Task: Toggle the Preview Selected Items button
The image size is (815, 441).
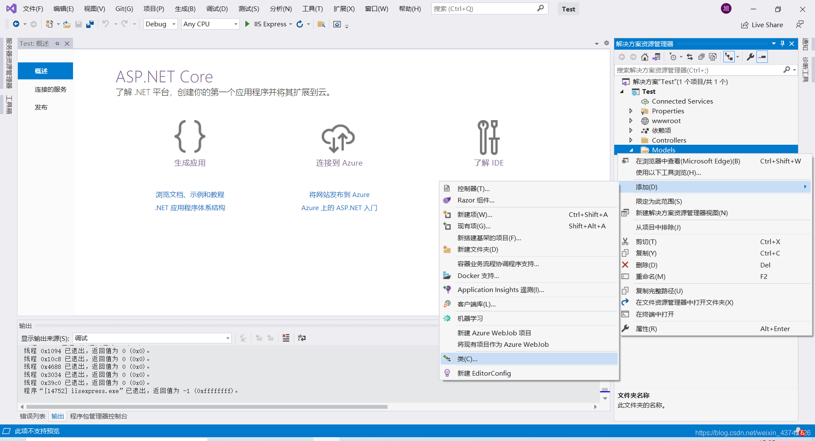Action: click(762, 57)
